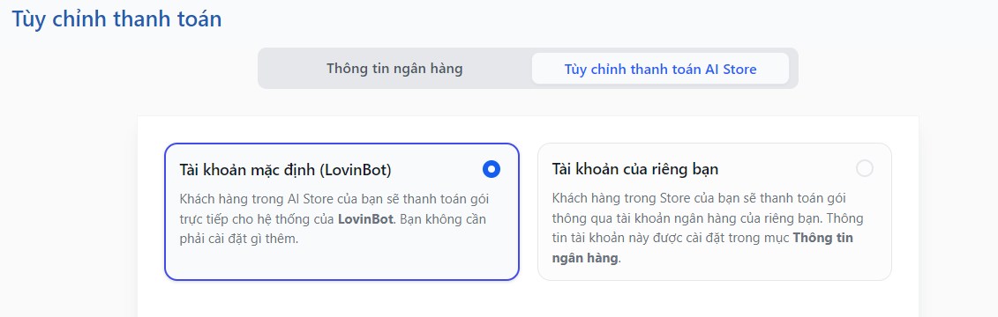Open the bold Thông tin ngân hàng reference text
The image size is (998, 317).
pos(703,248)
